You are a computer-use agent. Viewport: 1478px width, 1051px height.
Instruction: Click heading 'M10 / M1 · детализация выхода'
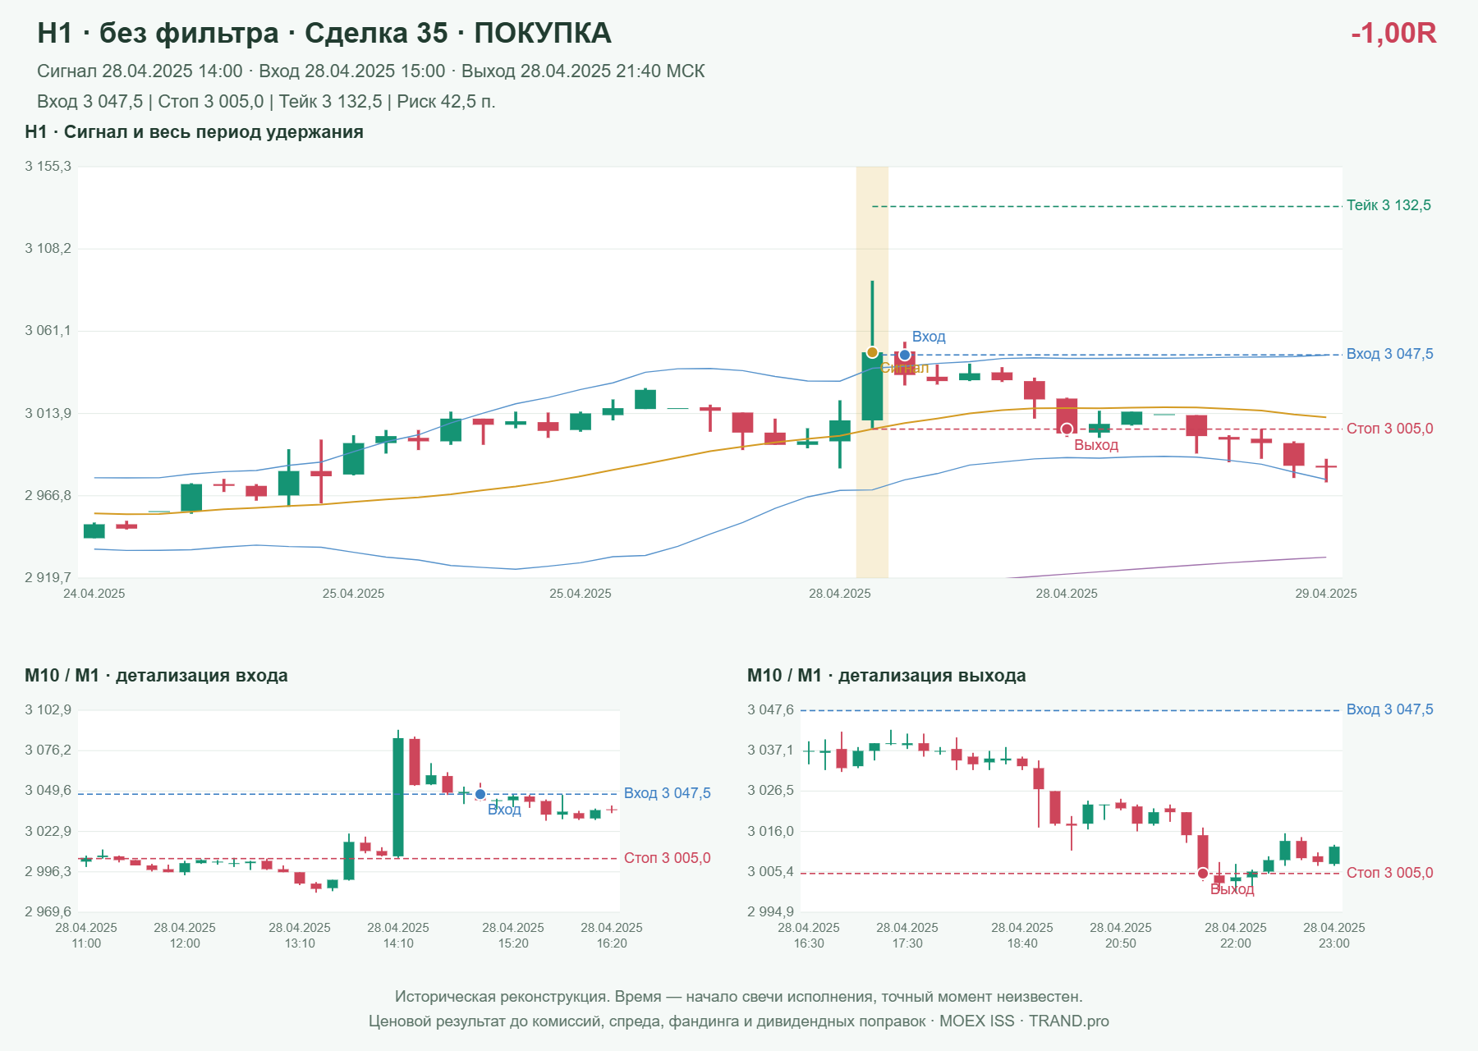click(887, 676)
